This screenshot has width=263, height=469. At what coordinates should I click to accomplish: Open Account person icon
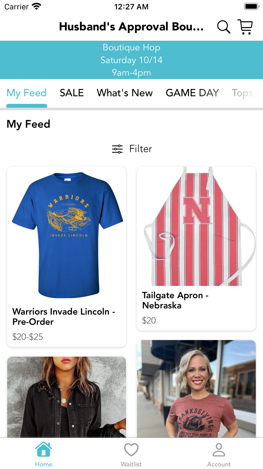(219, 449)
